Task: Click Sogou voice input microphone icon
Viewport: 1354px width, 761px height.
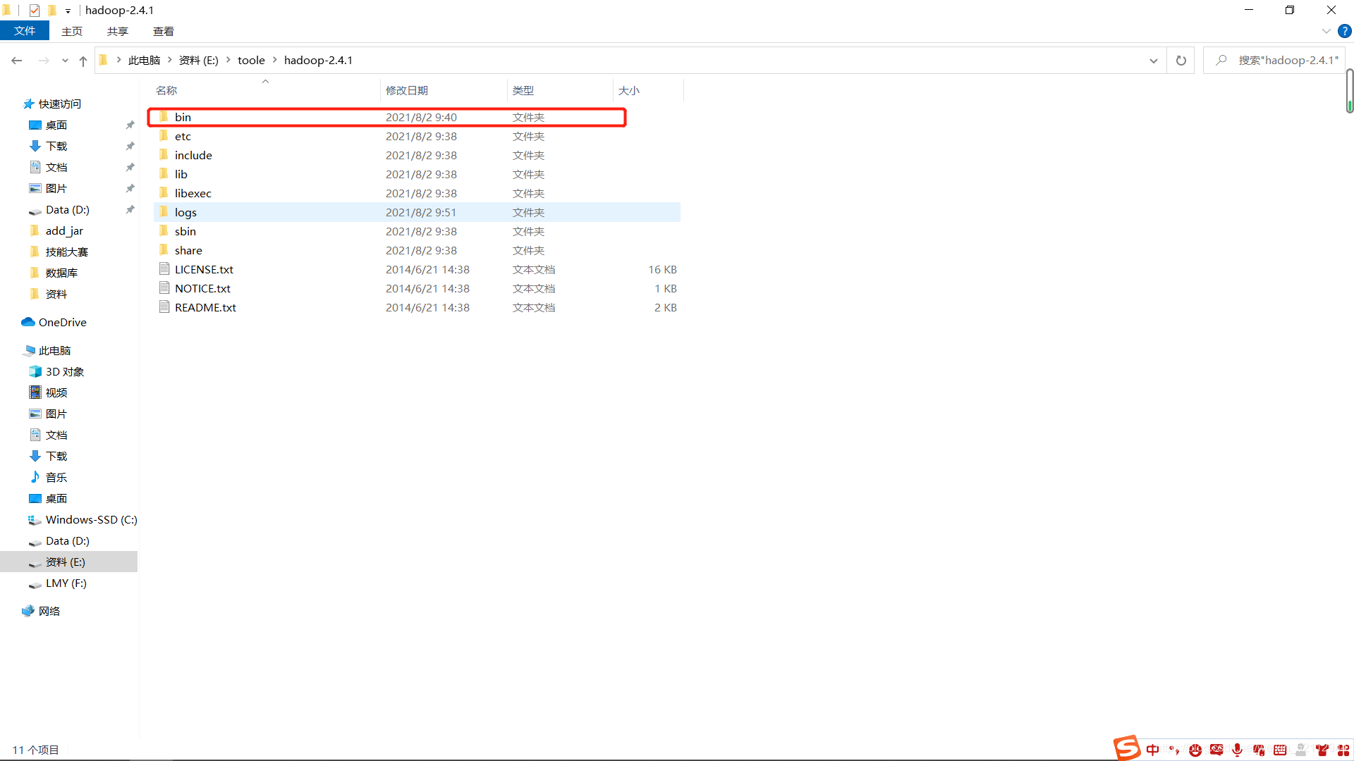Action: pos(1237,750)
